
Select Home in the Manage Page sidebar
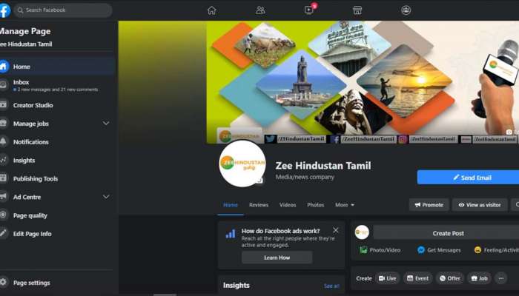coord(57,67)
